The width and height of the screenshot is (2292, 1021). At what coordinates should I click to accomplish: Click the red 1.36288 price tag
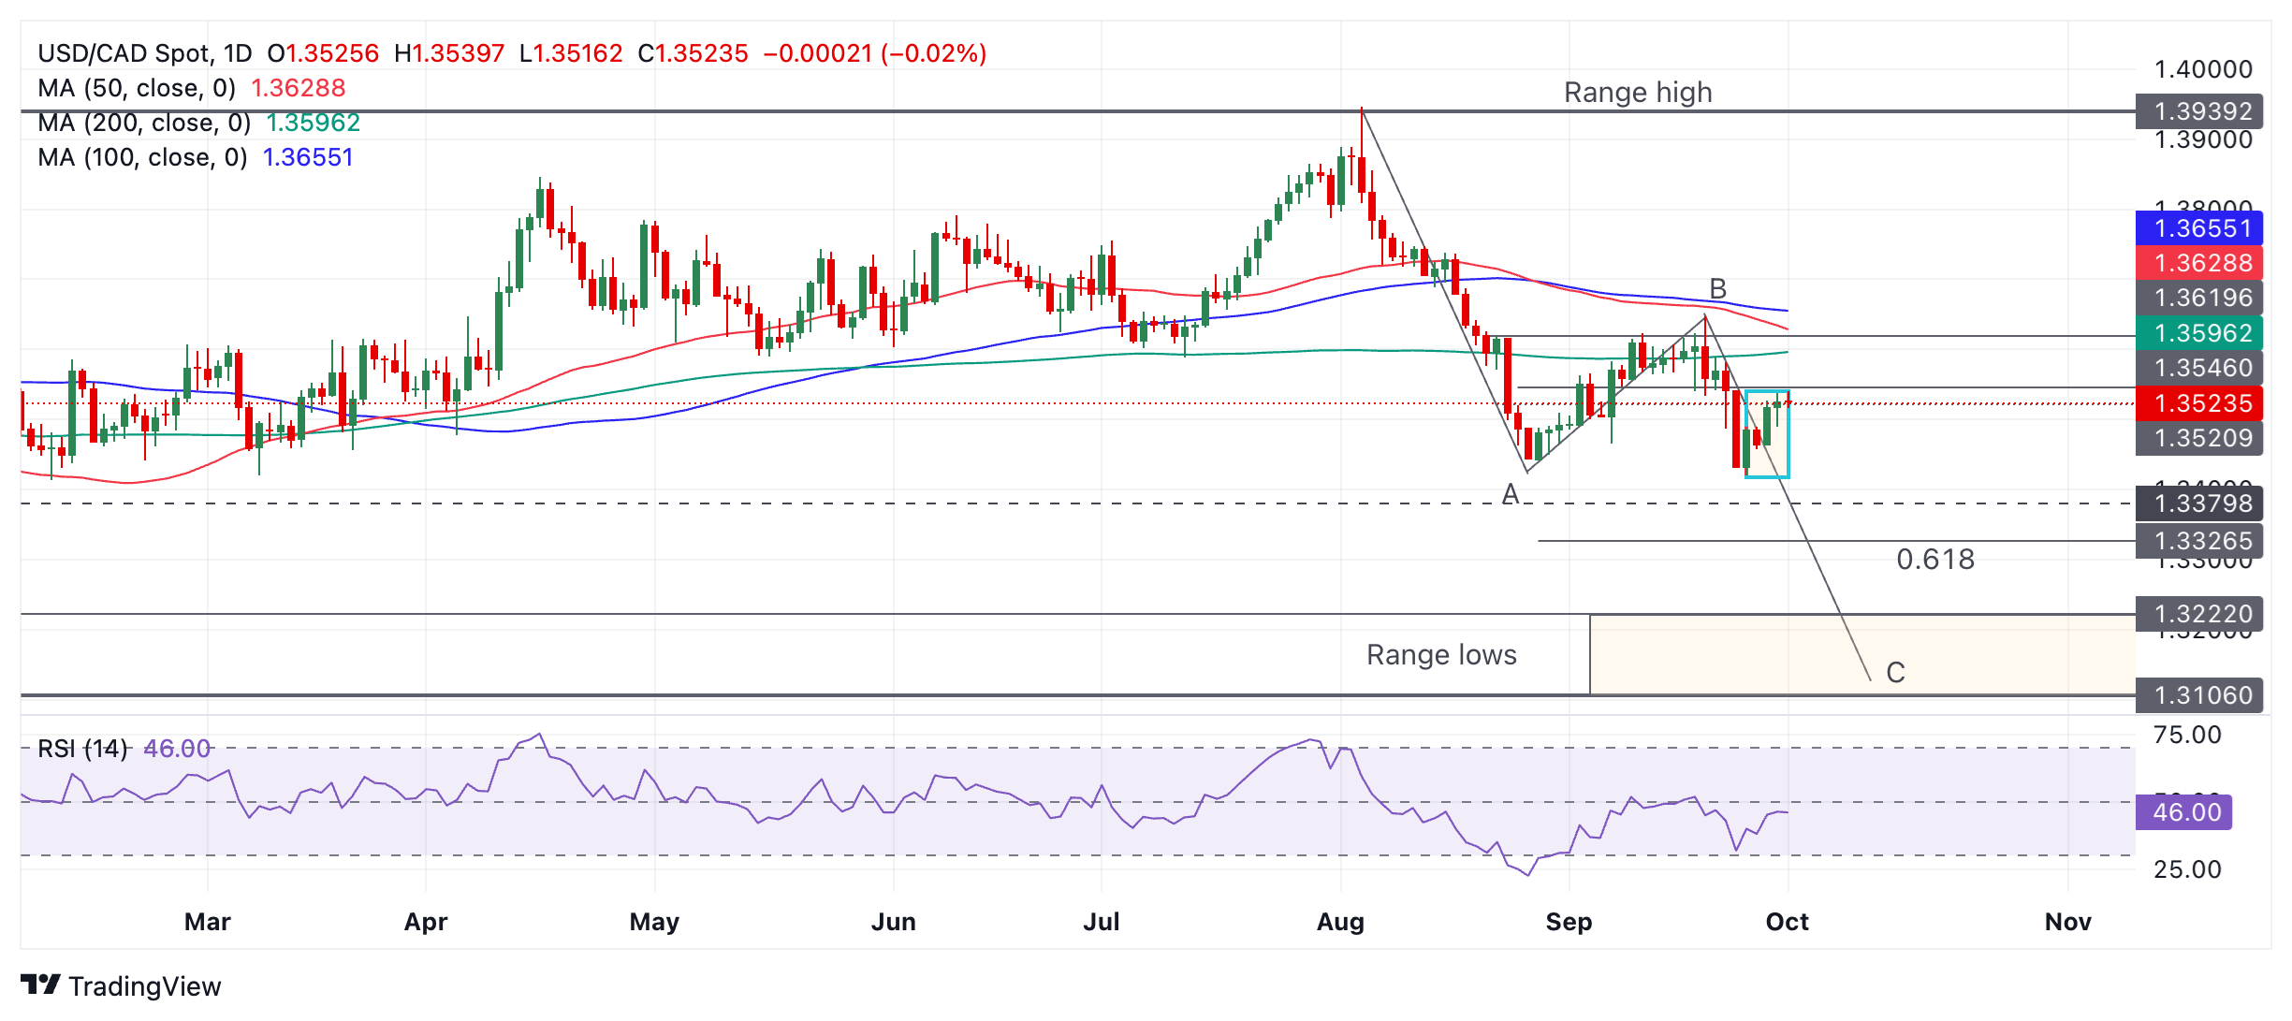[2198, 263]
